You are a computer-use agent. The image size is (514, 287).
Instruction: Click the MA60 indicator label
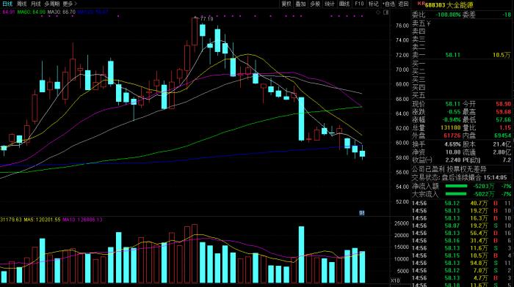click(x=31, y=12)
